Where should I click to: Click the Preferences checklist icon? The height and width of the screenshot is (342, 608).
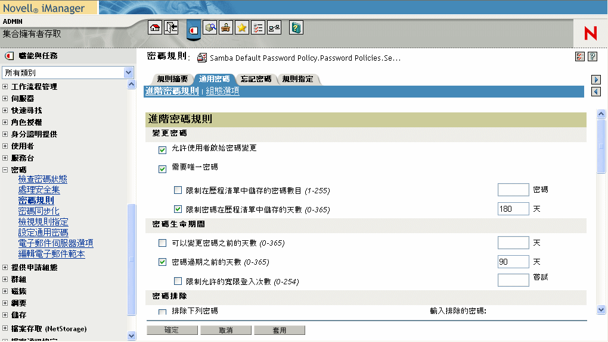pos(258,28)
